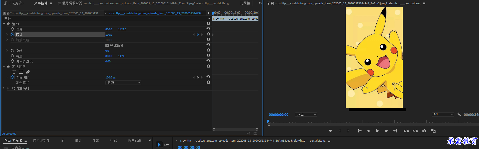This screenshot has height=149, width=479.
Task: Toggle stopwatch animation for 缩放
Action: point(12,34)
